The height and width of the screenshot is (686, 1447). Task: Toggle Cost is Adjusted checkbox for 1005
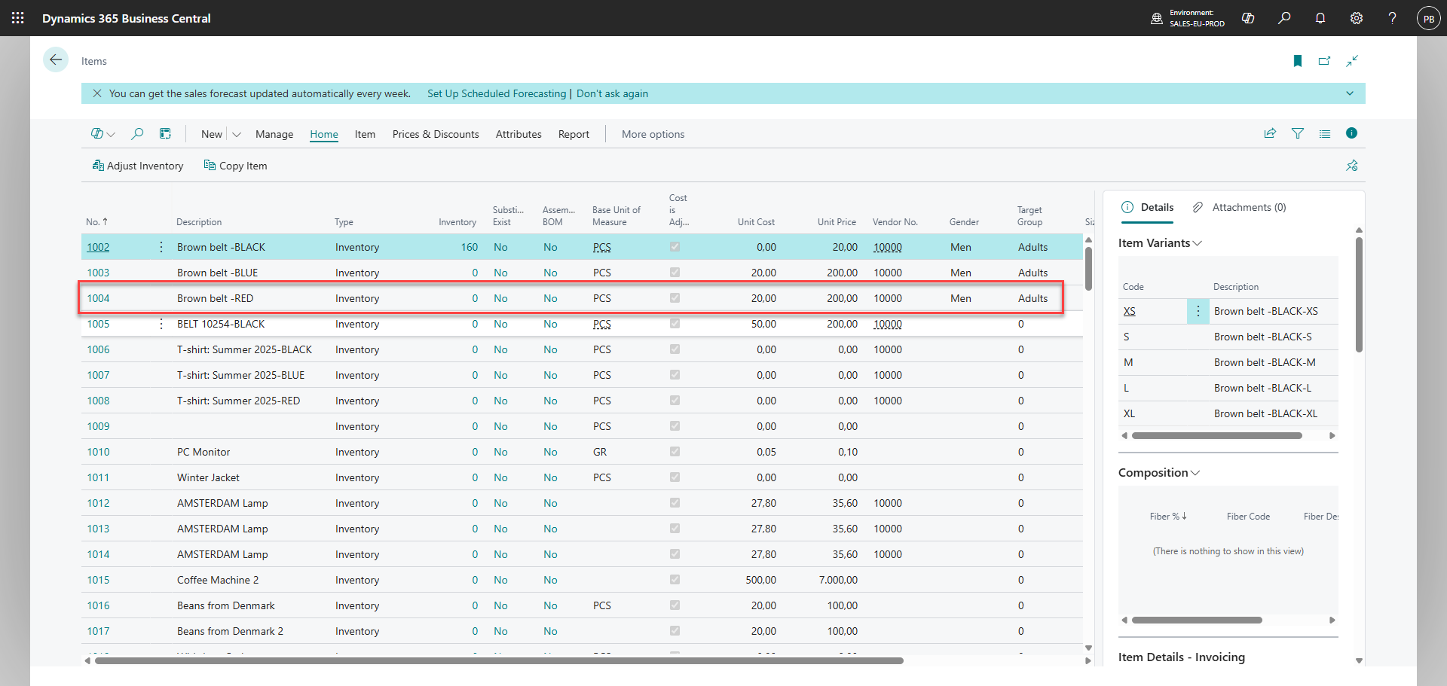pos(675,324)
